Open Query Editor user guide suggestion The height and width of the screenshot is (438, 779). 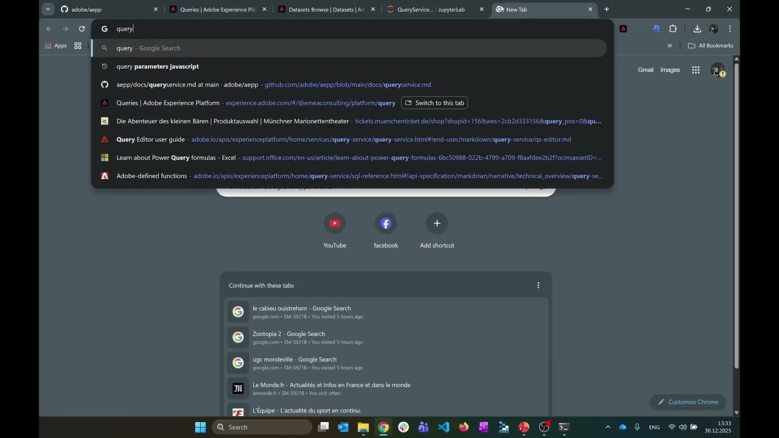tap(349, 139)
